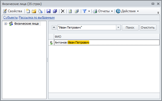Image resolution: width=162 pixels, height=101 pixels.
Task: Click the people group icon in the tree
Action: (11, 24)
